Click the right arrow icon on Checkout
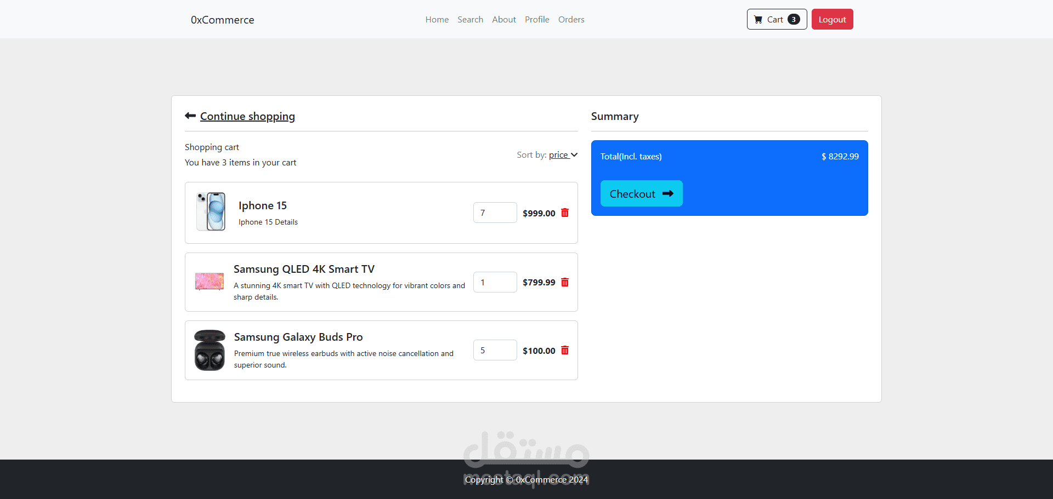The image size is (1053, 499). (668, 193)
